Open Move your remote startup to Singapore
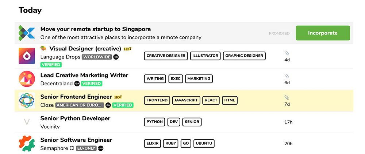Screen dimensions: 365x154 pos(95,29)
